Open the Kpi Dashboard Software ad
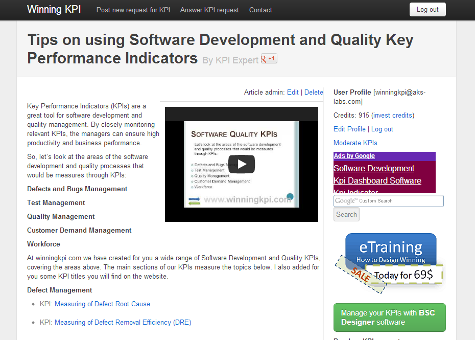 point(377,181)
